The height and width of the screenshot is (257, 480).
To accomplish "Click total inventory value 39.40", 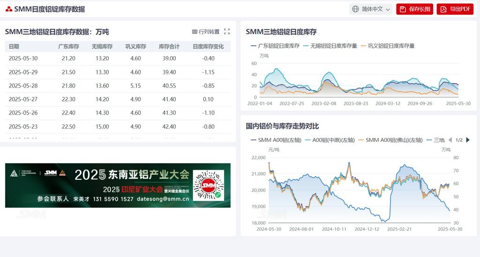I will coord(169,72).
